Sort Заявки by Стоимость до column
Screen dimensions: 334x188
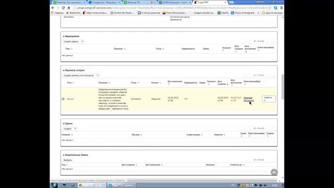(237, 165)
